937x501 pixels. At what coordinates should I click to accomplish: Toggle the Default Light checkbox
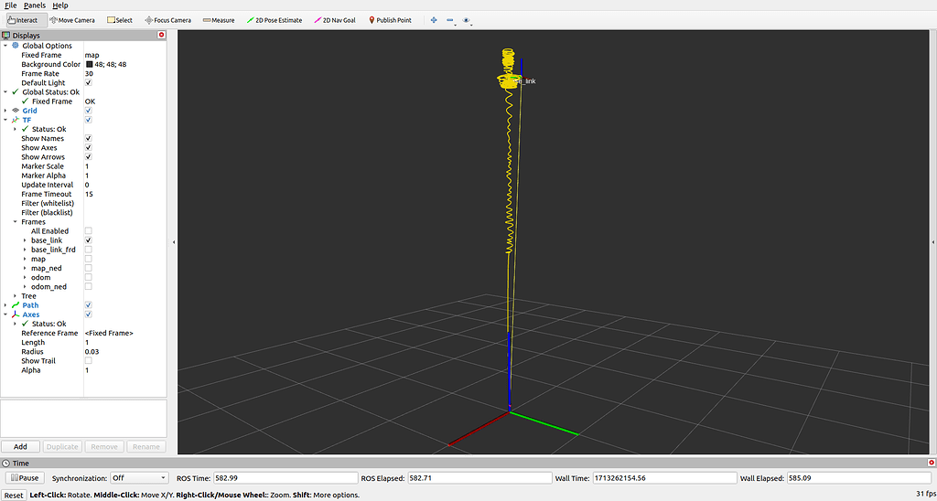tap(89, 82)
